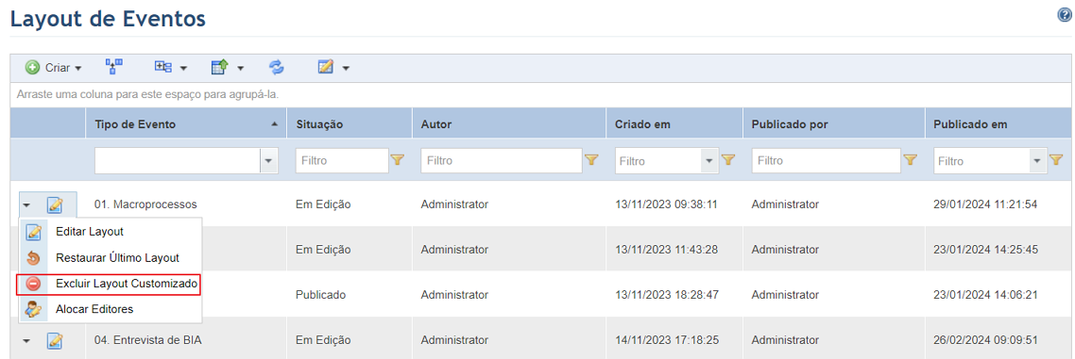Click edit icon for 04. Entrevista de BIA

[x=55, y=340]
